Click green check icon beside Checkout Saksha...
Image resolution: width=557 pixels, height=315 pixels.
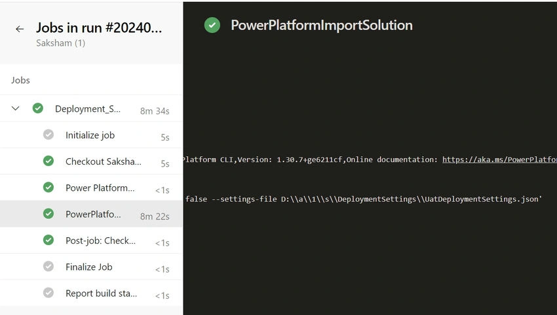(x=48, y=161)
